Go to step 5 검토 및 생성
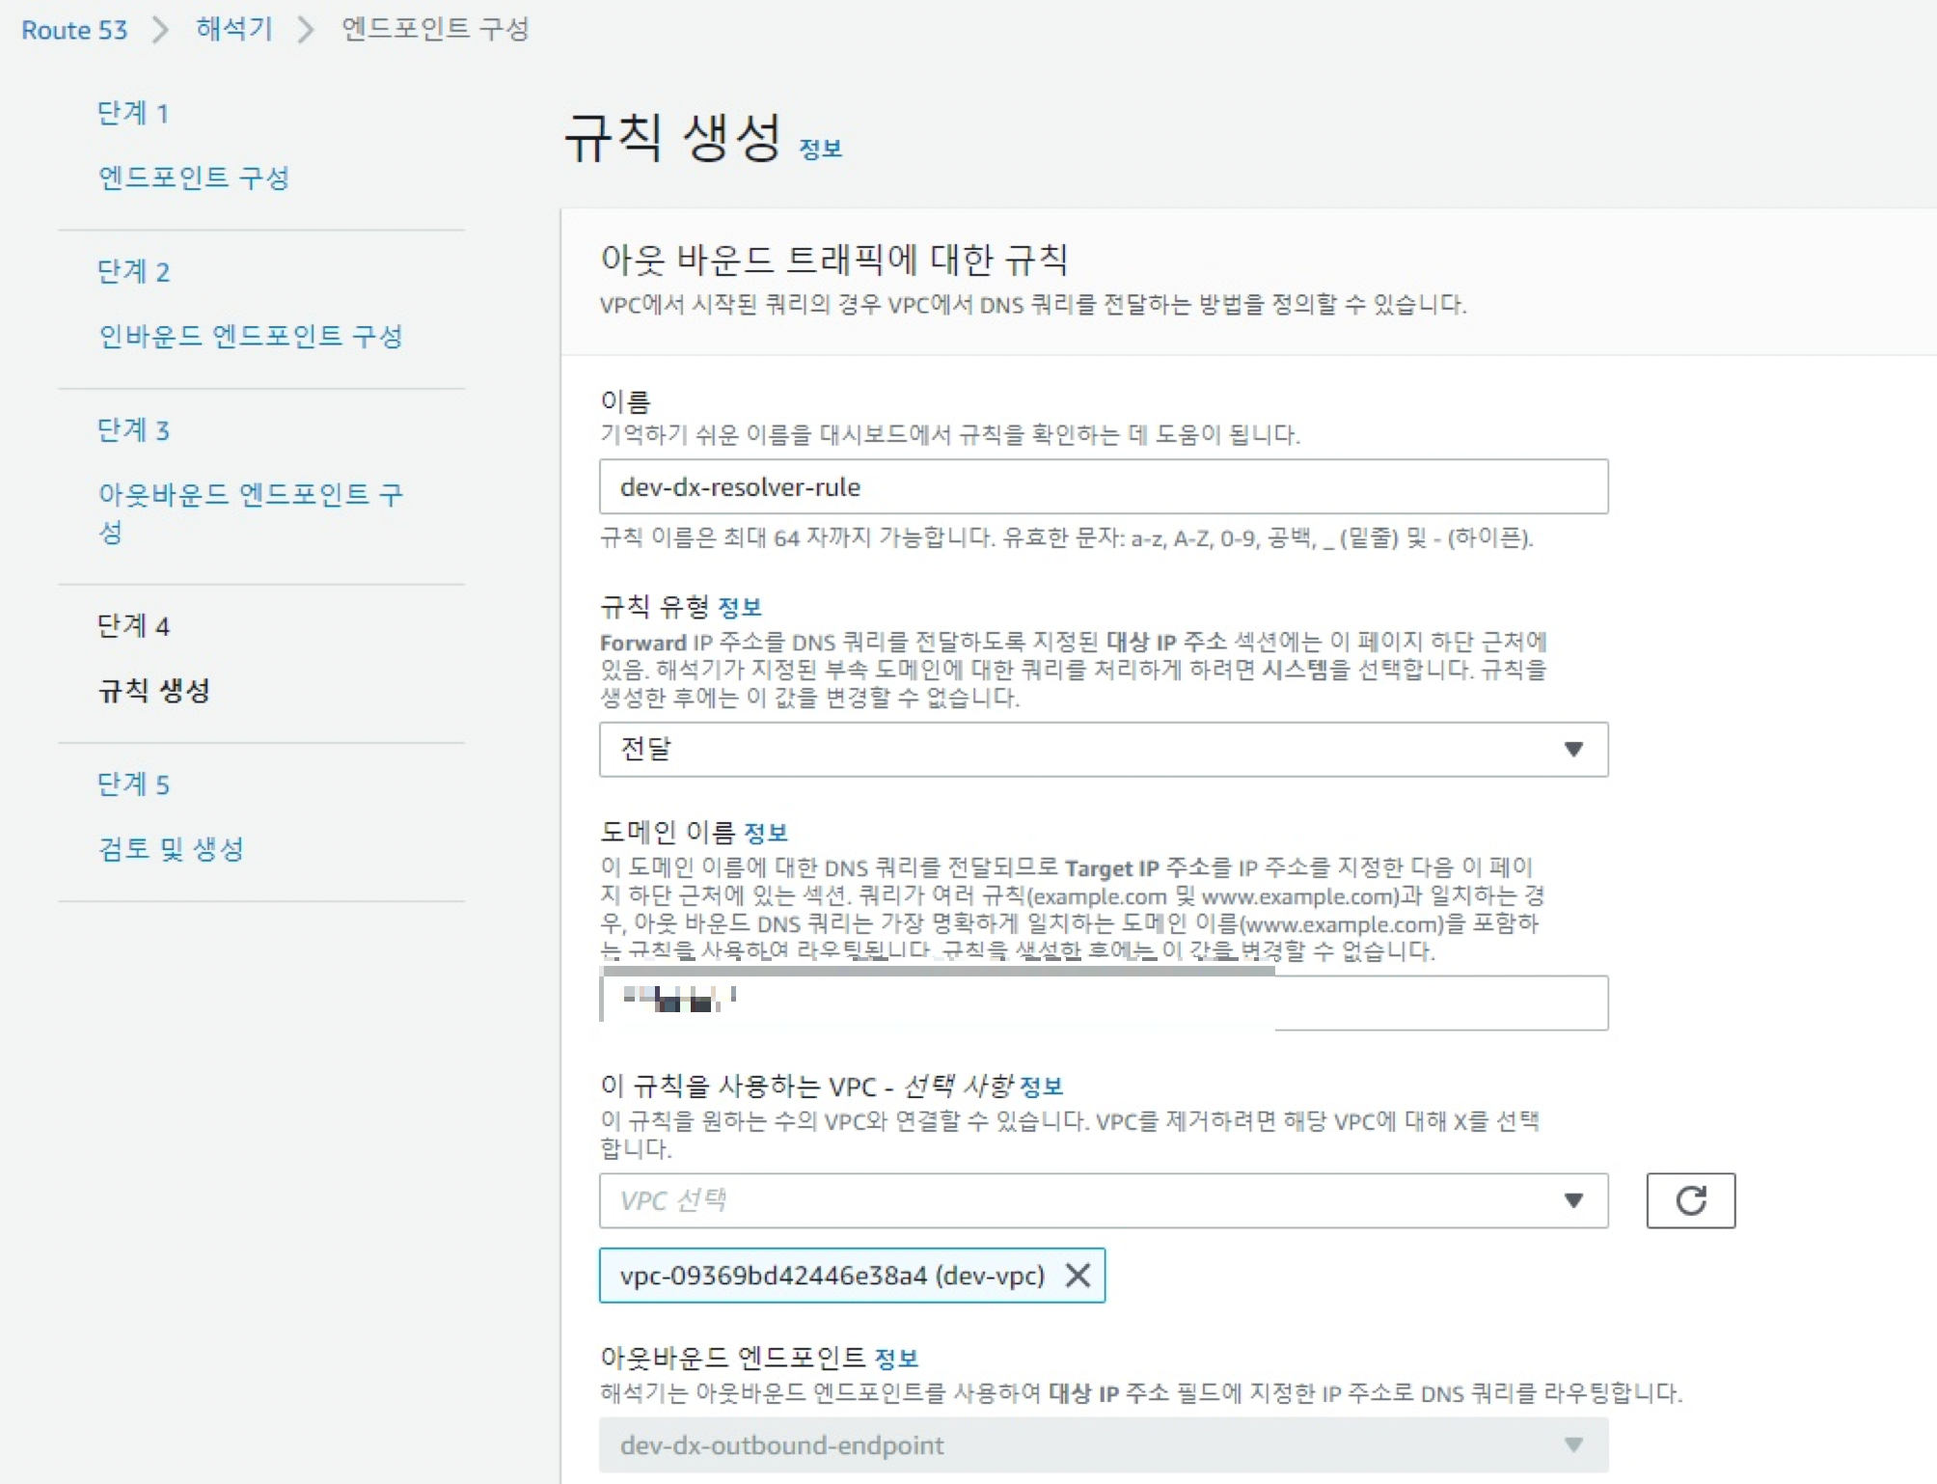The image size is (1937, 1484). click(171, 849)
